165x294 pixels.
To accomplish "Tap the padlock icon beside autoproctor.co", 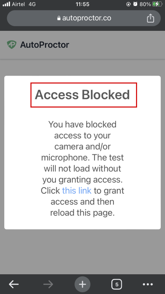I will 59,18.
